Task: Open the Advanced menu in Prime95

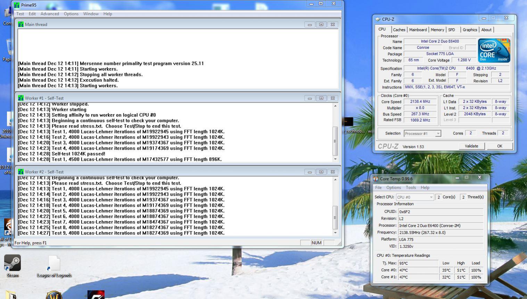Action: 50,14
